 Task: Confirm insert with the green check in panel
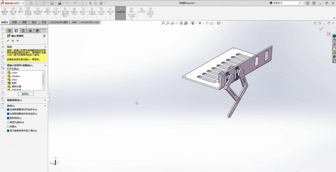pyautogui.click(x=8, y=41)
